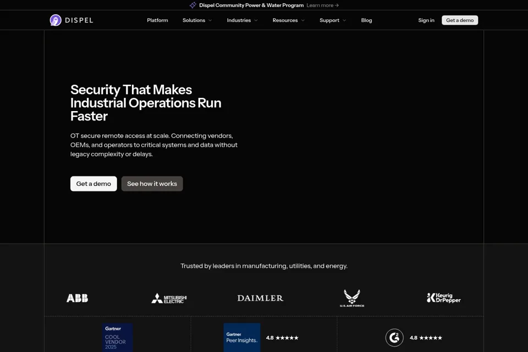Expand the Industries chevron arrow
This screenshot has width=528, height=352.
(x=256, y=20)
